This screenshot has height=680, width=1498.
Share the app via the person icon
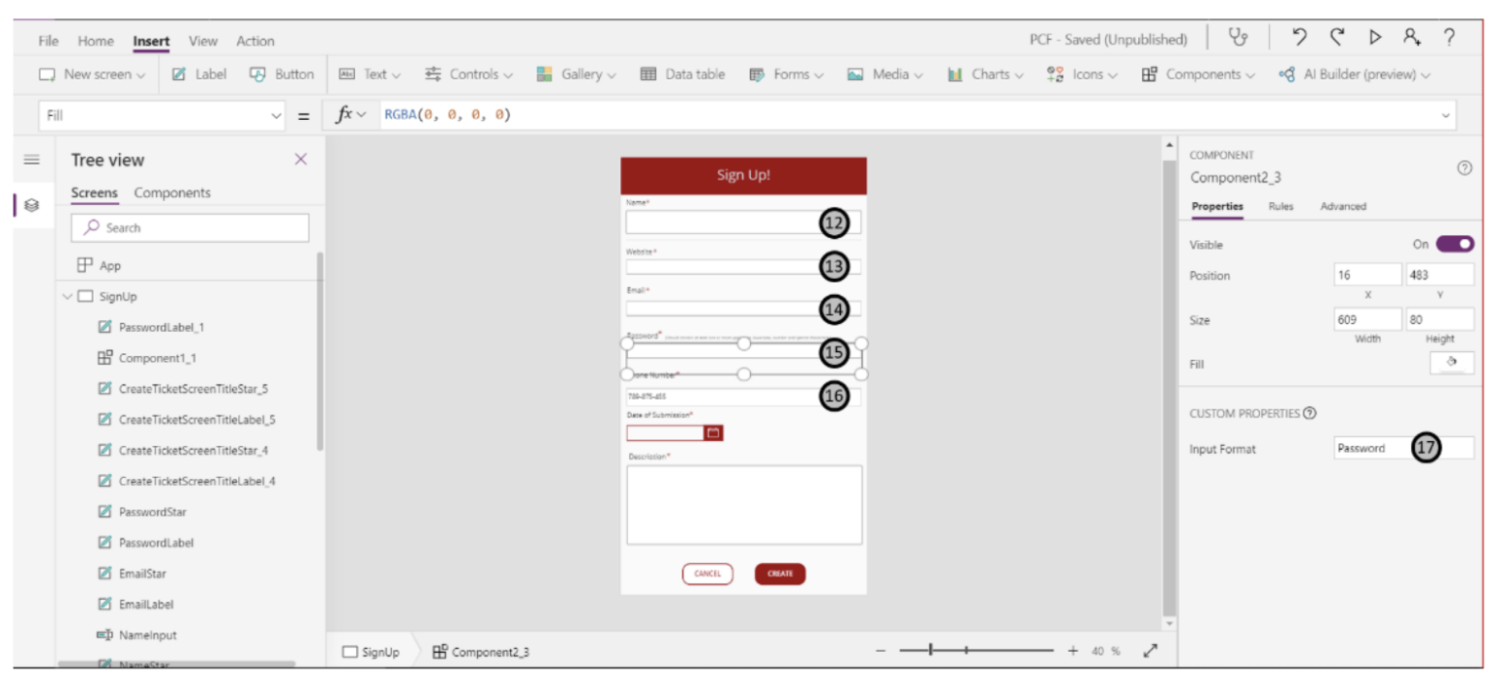pos(1413,39)
